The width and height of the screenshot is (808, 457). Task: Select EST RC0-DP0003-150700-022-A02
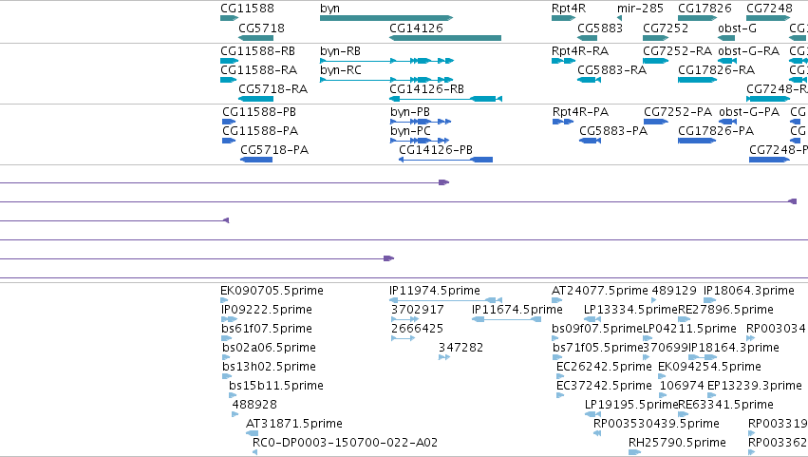click(x=345, y=443)
